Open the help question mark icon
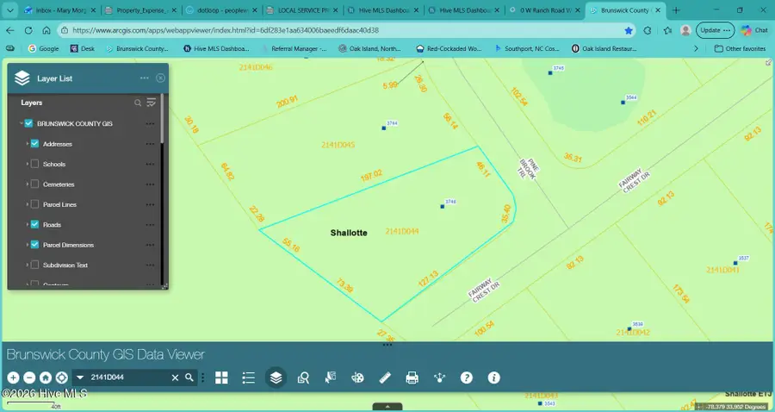 click(467, 378)
